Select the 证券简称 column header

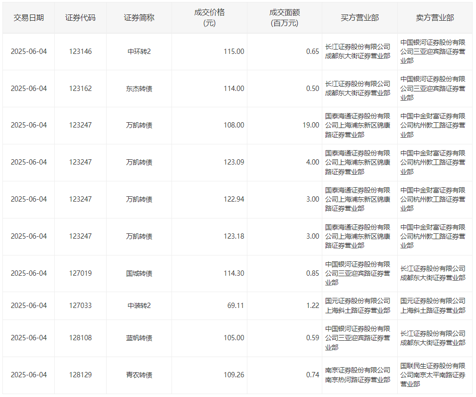[139, 18]
